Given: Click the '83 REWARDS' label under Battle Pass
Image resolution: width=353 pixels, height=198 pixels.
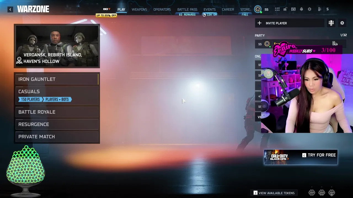Looking at the screenshot, I should click(187, 15).
